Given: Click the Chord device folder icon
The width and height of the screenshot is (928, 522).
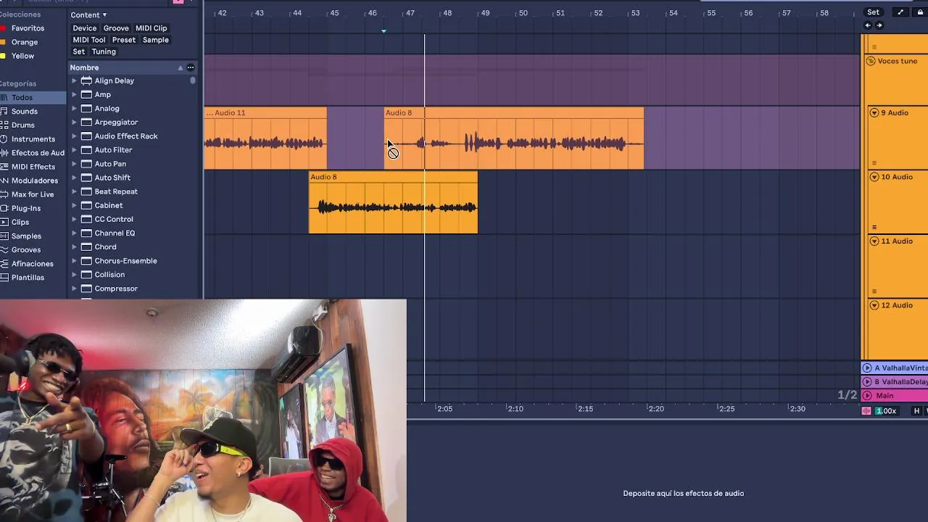Looking at the screenshot, I should point(86,246).
